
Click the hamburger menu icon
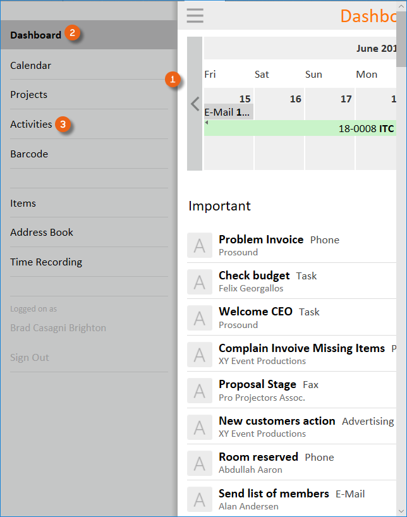pyautogui.click(x=195, y=15)
